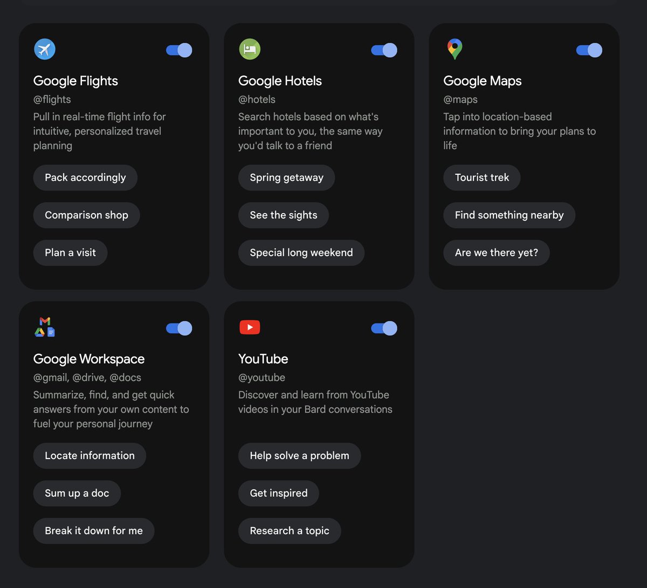Click the Google Workspace heading

point(89,359)
